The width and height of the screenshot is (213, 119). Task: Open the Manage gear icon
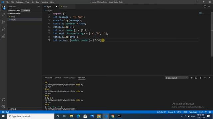[3, 106]
